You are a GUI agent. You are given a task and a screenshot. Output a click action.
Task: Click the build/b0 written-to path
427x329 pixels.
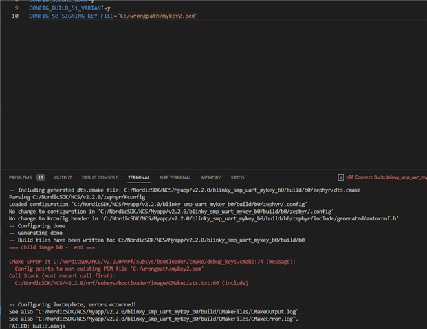coord(211,240)
